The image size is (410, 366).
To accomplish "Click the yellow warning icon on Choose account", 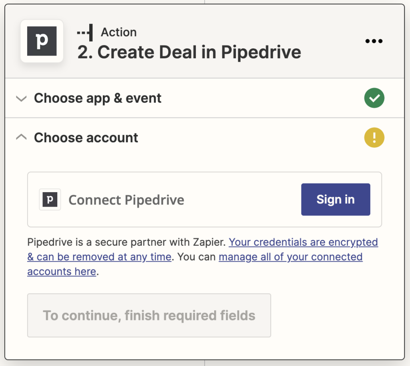I will (374, 137).
